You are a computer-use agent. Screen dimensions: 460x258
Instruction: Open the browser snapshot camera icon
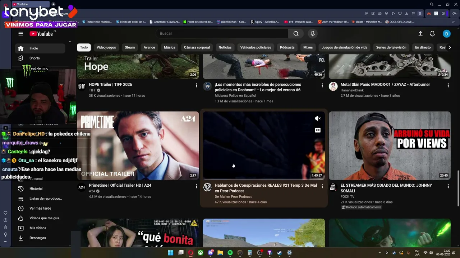coord(379,14)
